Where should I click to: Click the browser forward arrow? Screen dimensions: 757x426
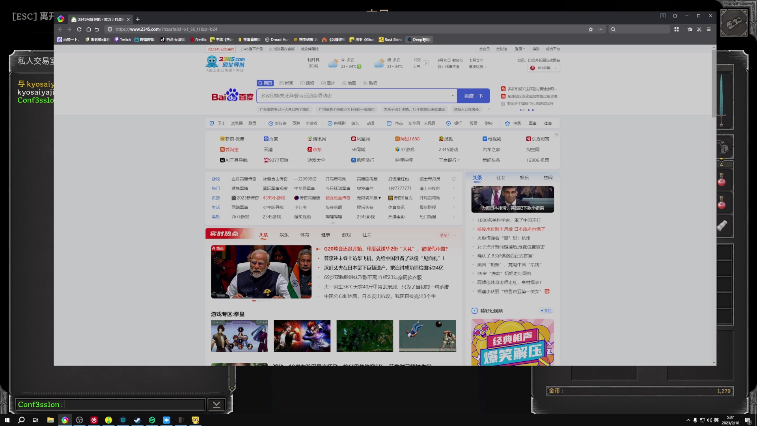(69, 29)
